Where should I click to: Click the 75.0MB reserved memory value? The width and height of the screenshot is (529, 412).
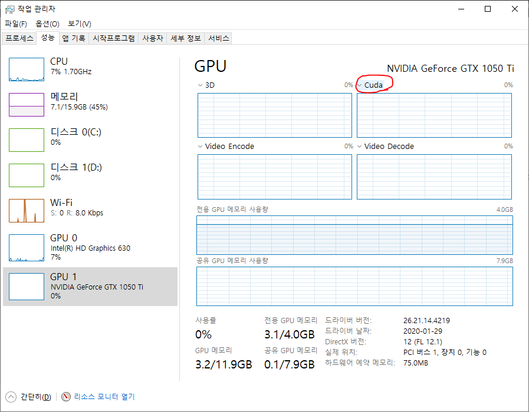(x=416, y=363)
